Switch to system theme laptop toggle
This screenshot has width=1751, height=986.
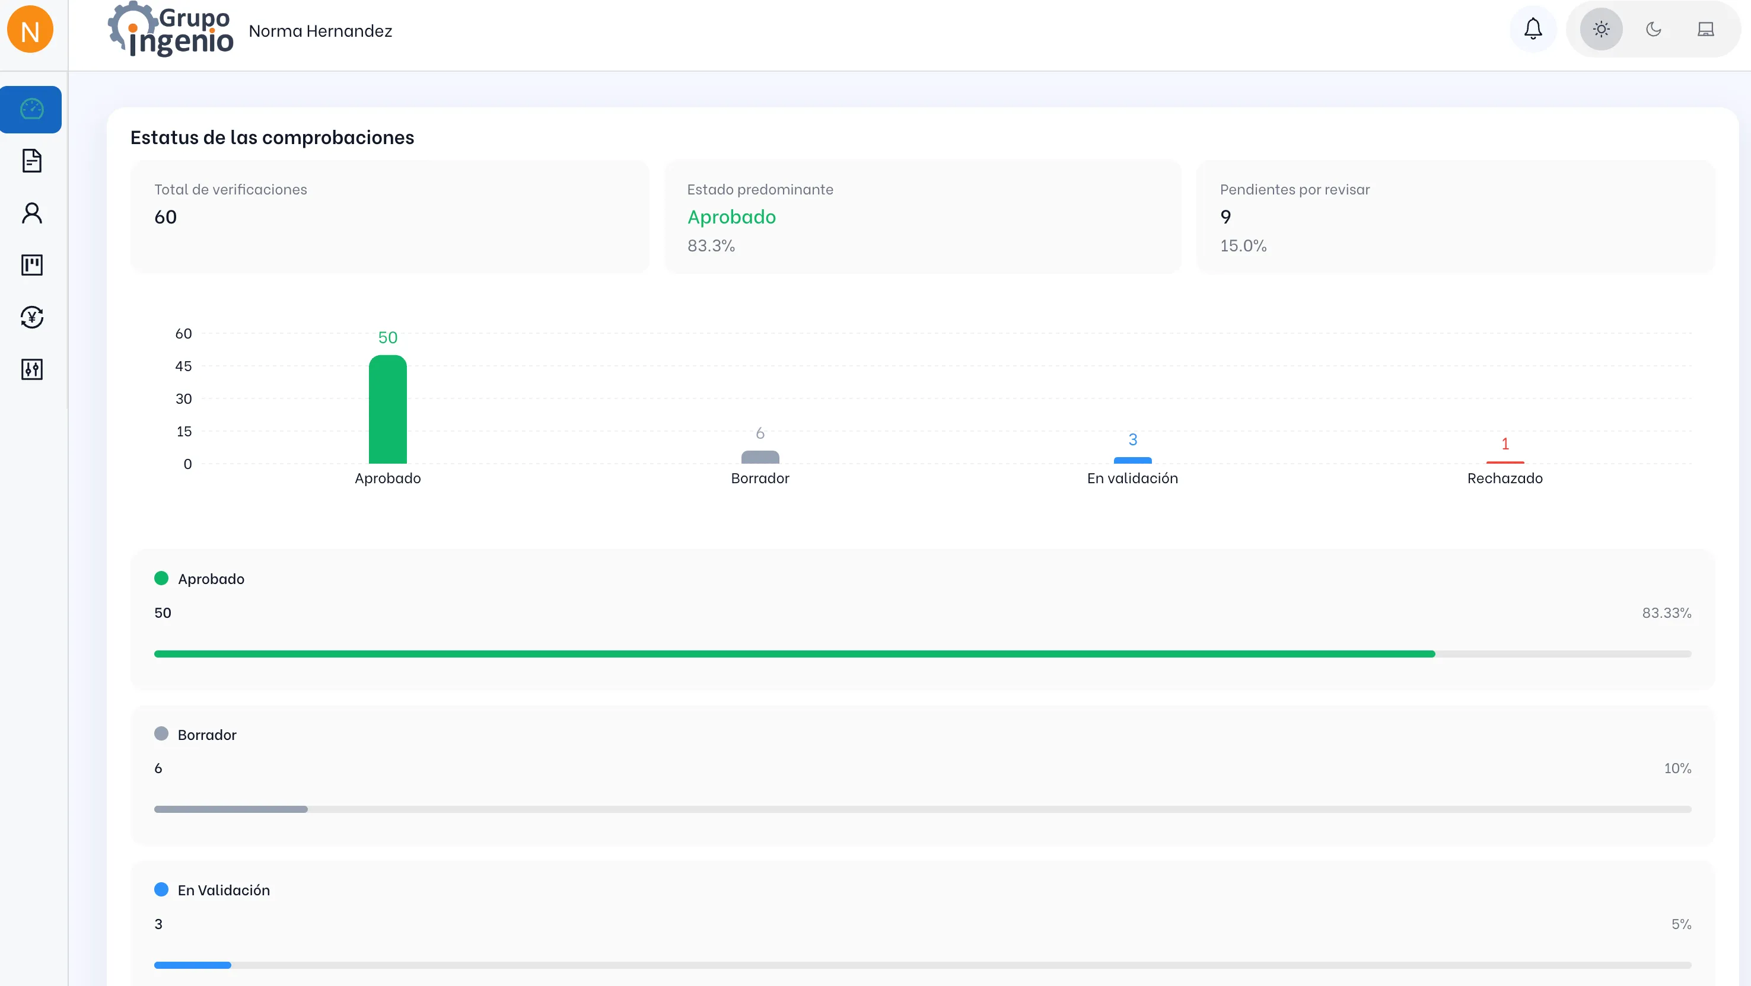(1705, 29)
